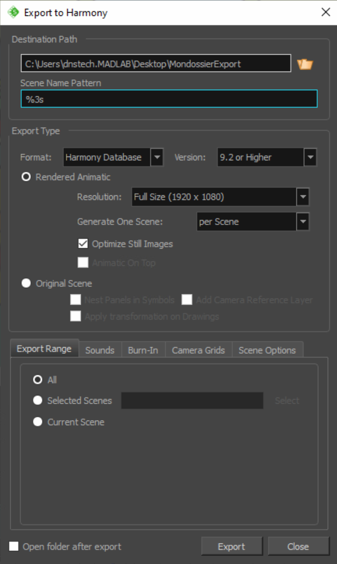Toggle Nest Panels in Symbols checkbox

pos(75,300)
